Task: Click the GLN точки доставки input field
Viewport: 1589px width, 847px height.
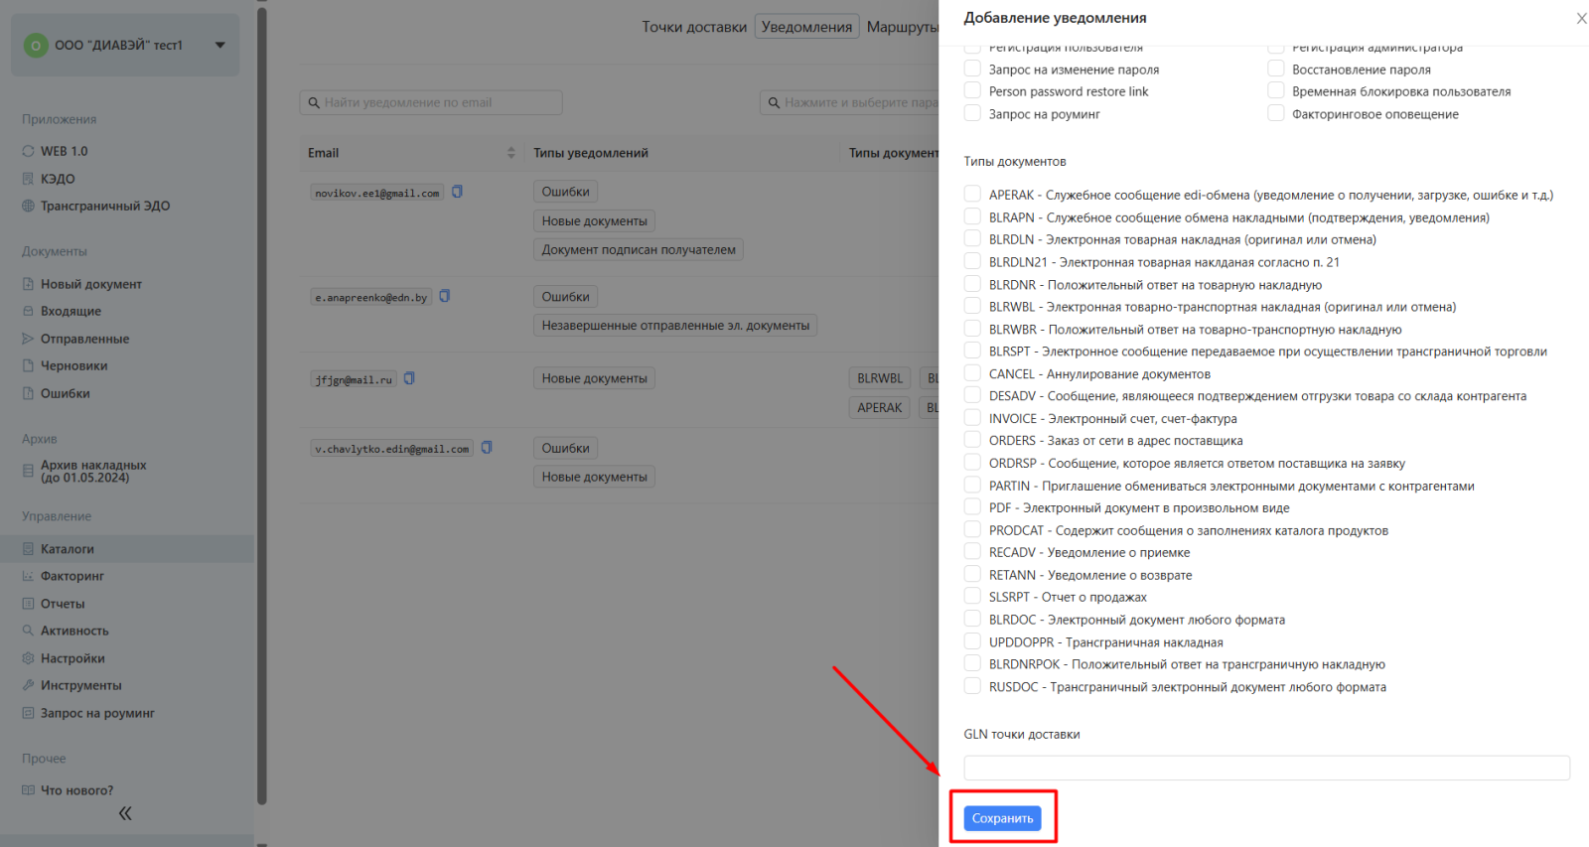Action: tap(1266, 768)
